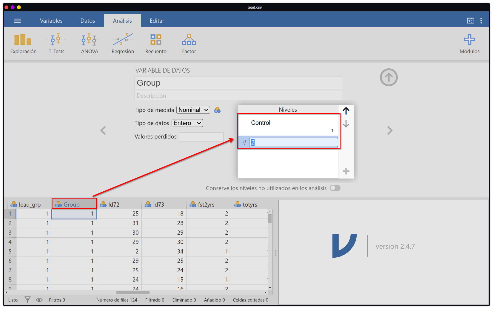Click ld72 cell in row 5
Viewport: 493px width, 309px height.
coord(119,252)
